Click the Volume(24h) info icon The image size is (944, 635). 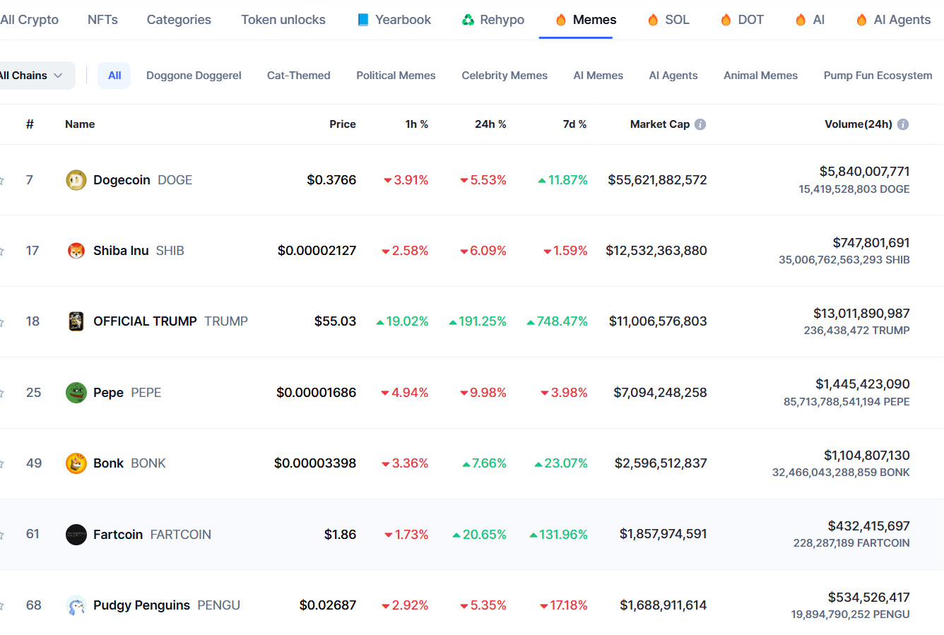(903, 124)
